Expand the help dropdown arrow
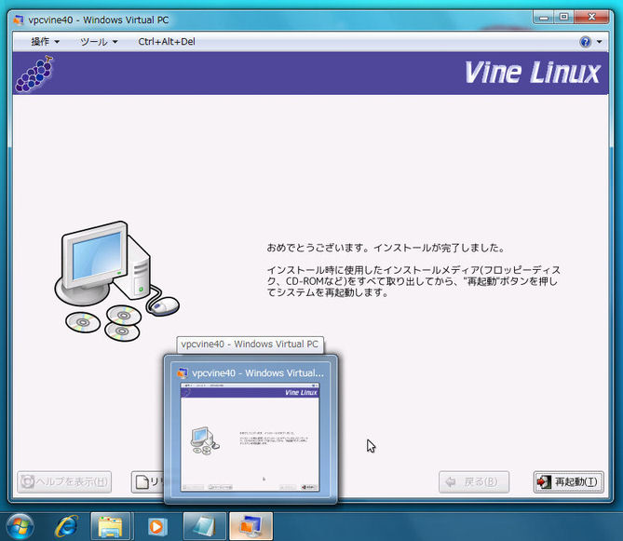The height and width of the screenshot is (541, 623). point(599,42)
